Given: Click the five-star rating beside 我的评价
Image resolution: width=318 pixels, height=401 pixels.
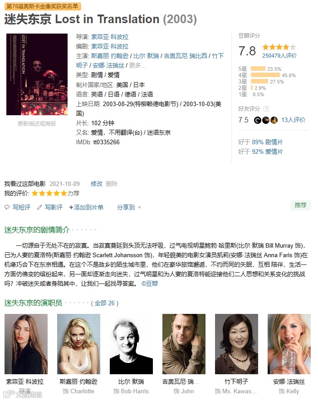Looking at the screenshot, I should point(49,193).
